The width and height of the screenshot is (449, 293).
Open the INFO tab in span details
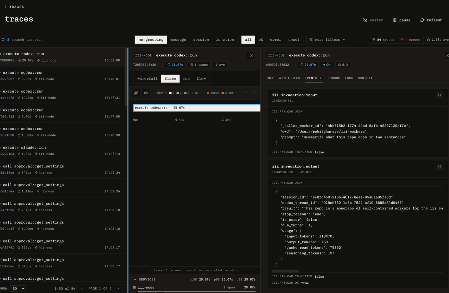pos(270,78)
